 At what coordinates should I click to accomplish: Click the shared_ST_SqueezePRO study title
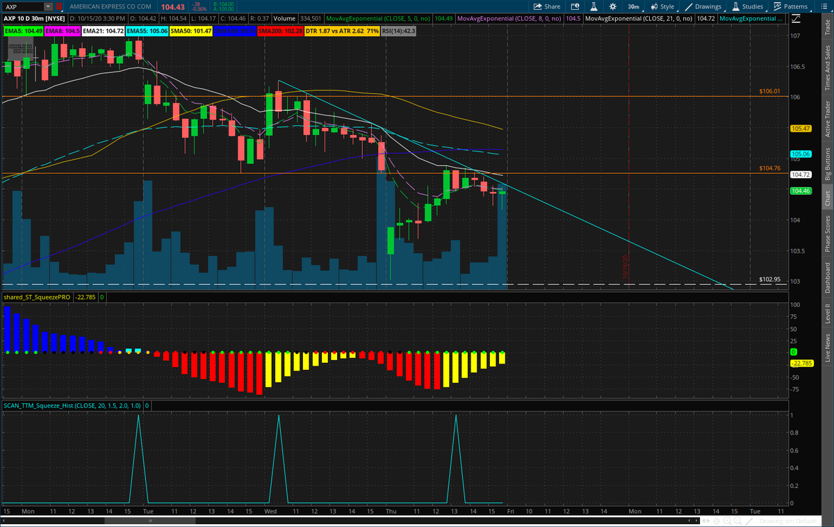coord(35,297)
